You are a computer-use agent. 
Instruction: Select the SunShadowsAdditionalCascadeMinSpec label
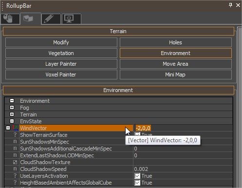point(66,149)
